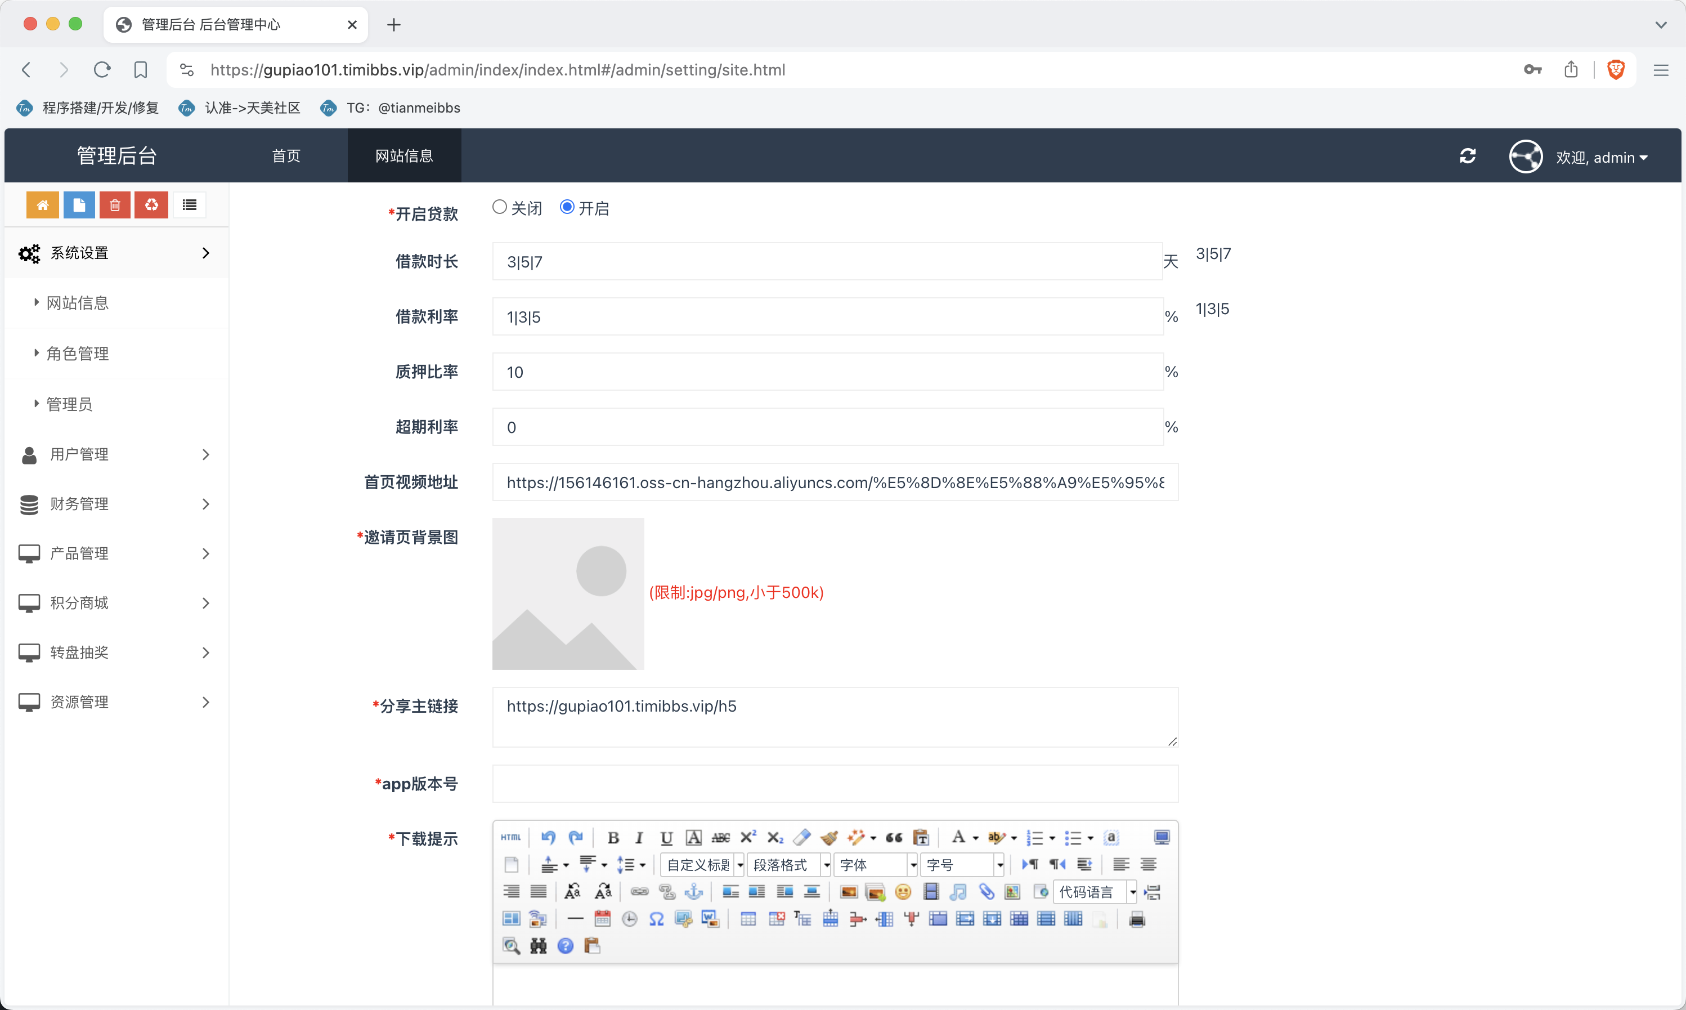This screenshot has width=1686, height=1010.
Task: Toggle fullscreen monitor icon in editor
Action: [x=1162, y=838]
